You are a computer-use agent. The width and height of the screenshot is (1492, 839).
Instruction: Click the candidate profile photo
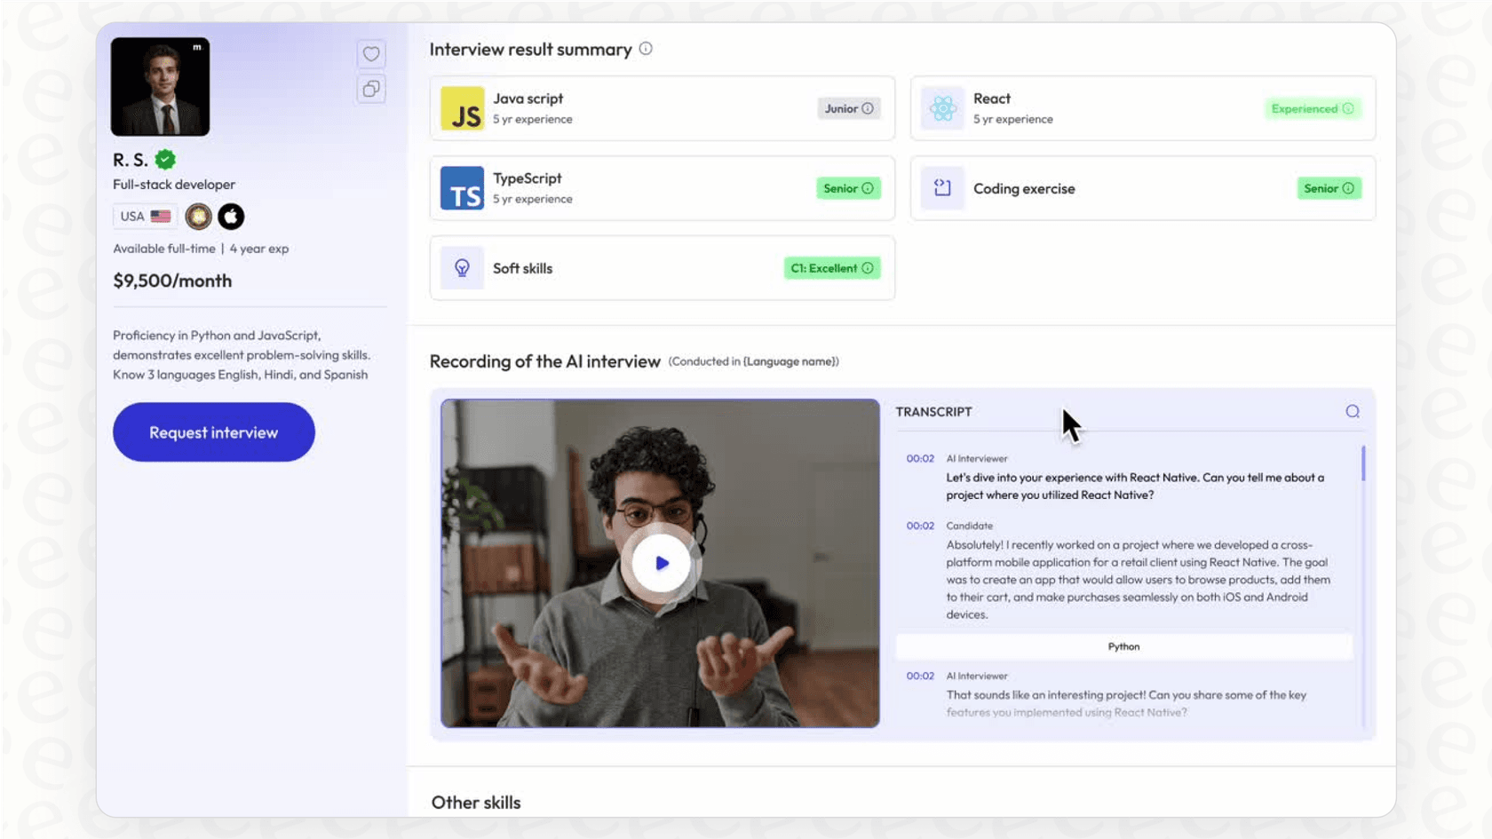tap(161, 85)
